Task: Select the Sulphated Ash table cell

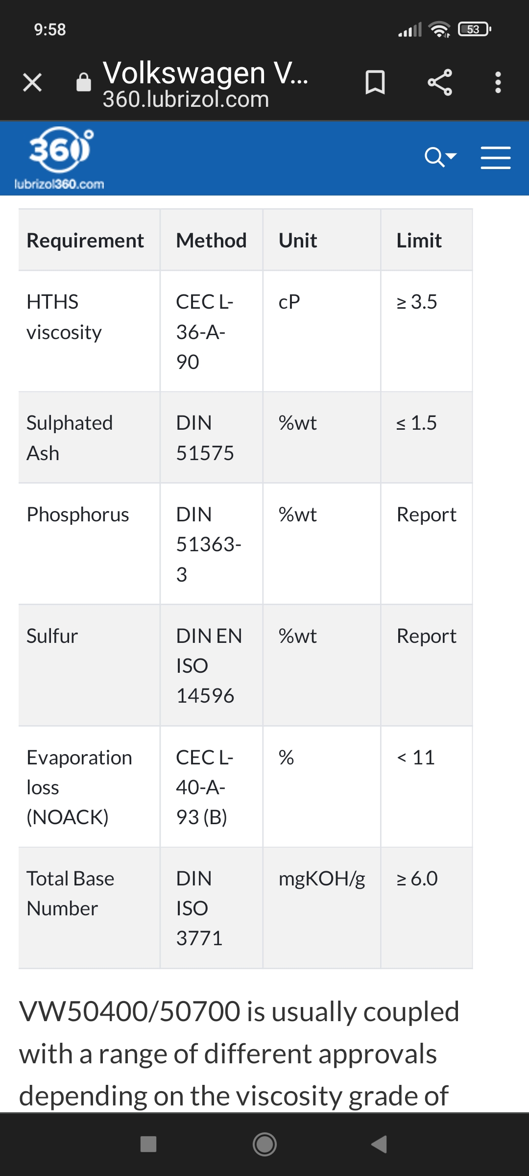Action: coord(70,438)
